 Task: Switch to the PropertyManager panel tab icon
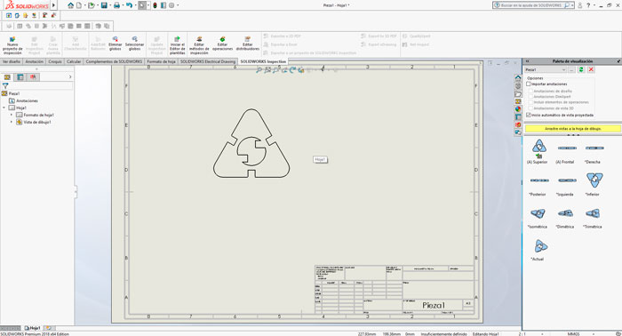tap(20, 77)
